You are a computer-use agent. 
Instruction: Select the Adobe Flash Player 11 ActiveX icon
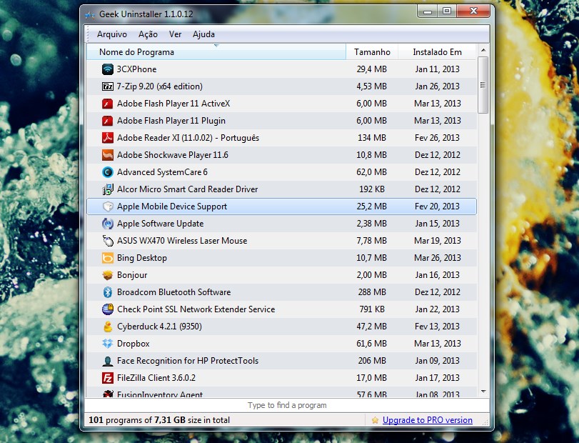click(x=108, y=104)
